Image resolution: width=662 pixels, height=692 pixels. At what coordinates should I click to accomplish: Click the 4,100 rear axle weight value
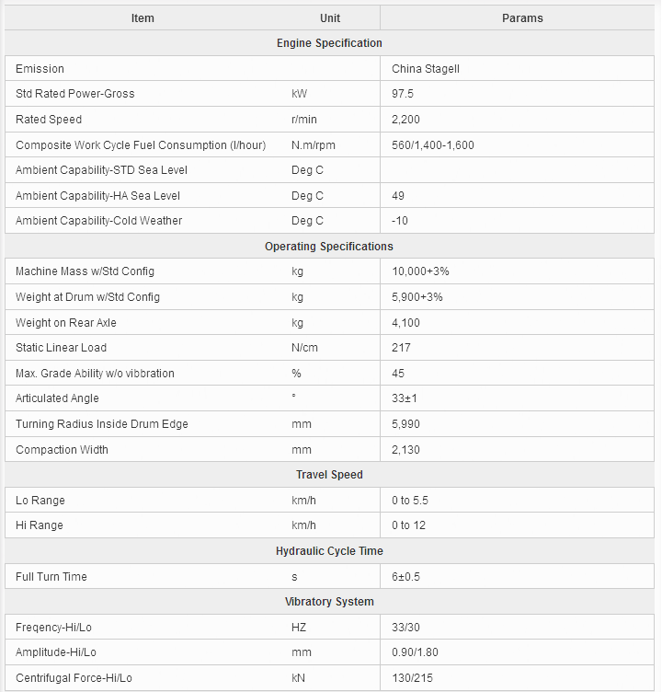tap(405, 323)
